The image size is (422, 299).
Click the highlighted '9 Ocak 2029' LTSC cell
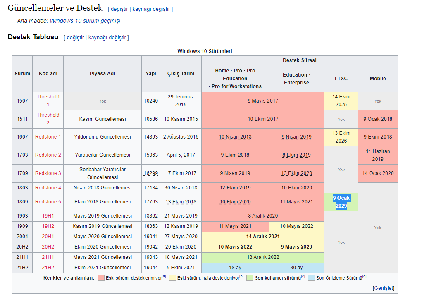(x=341, y=202)
